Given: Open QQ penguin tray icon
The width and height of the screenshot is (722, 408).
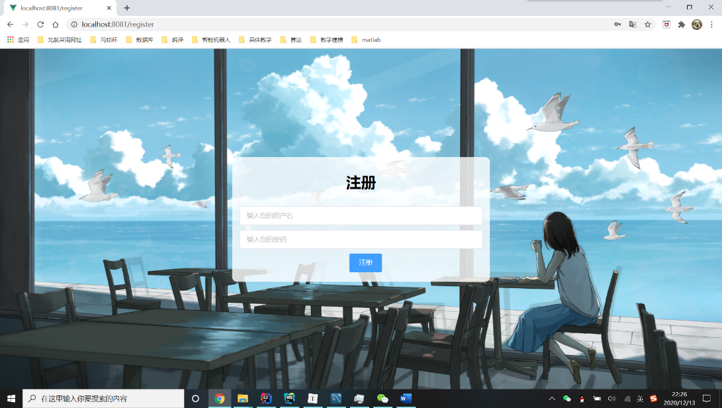Looking at the screenshot, I should (x=582, y=399).
